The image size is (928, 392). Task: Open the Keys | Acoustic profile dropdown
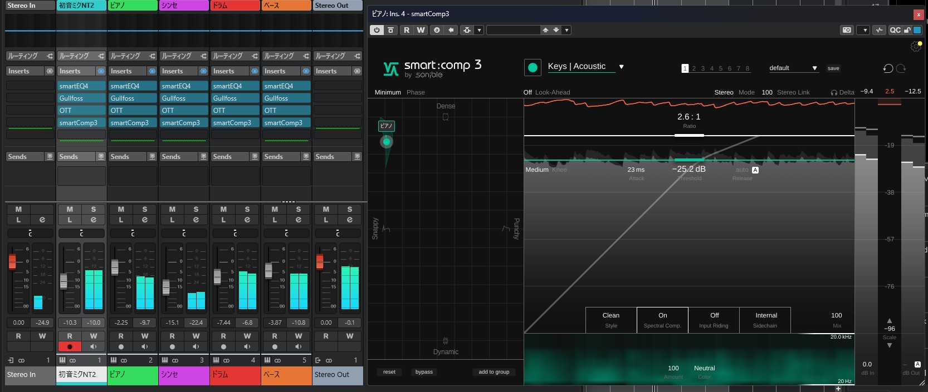pyautogui.click(x=621, y=67)
